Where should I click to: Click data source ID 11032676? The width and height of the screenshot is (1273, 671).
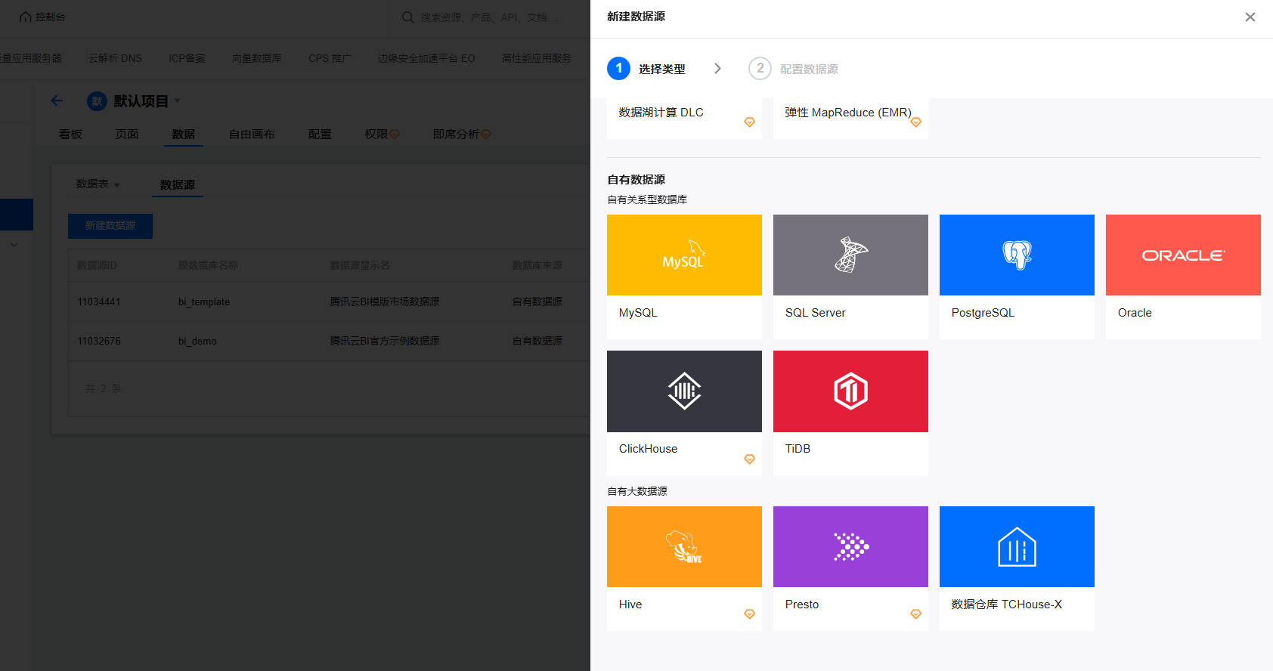click(99, 341)
